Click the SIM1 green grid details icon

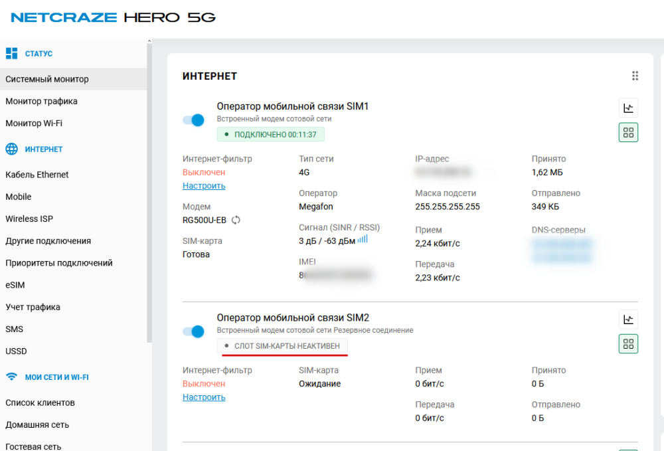628,132
